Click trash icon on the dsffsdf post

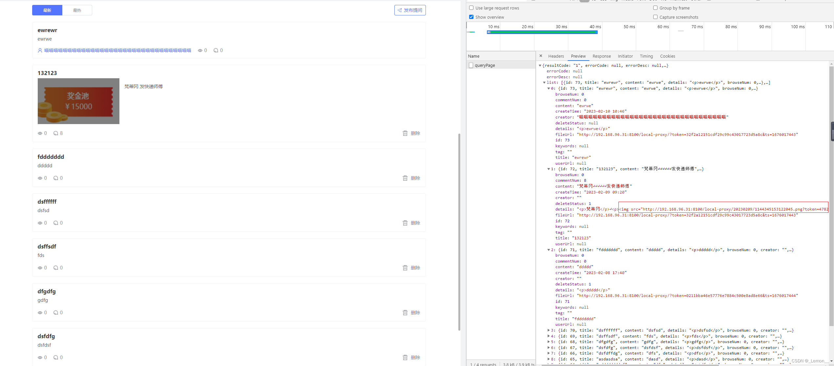[405, 268]
